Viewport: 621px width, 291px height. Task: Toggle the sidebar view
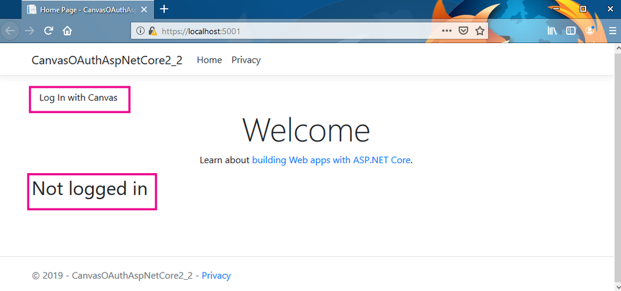[x=571, y=31]
